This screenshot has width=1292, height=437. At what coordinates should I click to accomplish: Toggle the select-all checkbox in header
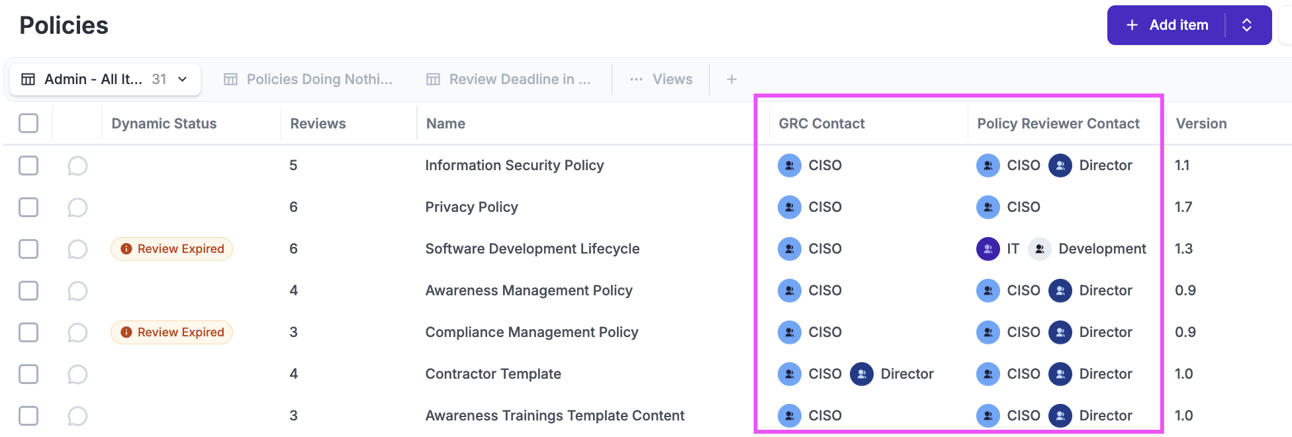(x=28, y=123)
